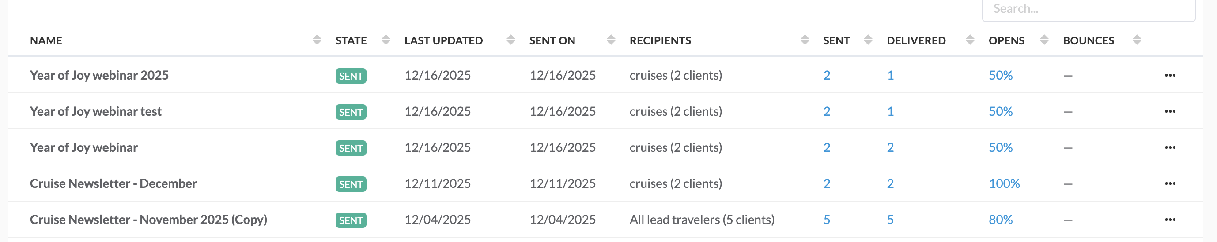Sort by Sent On date arrows
Screen dimensions: 1217x242
coord(611,40)
